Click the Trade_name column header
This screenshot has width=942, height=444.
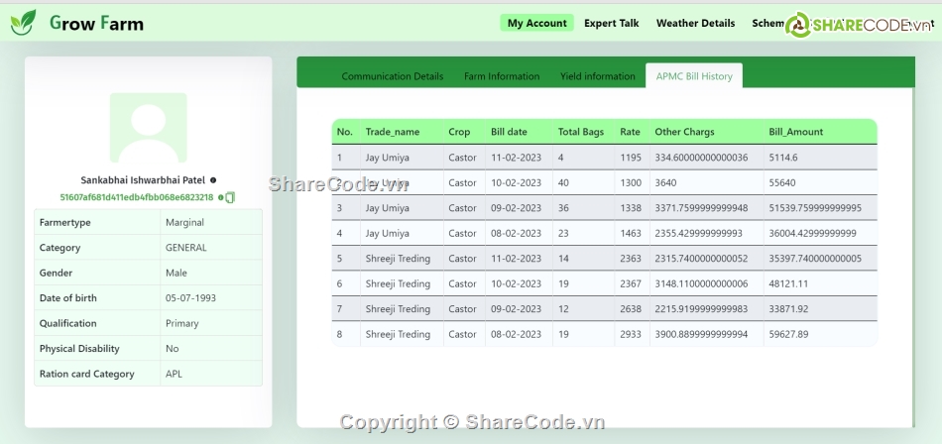click(x=392, y=132)
